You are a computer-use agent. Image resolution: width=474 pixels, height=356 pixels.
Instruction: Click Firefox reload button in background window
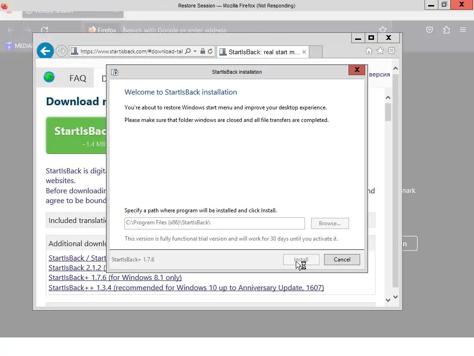pyautogui.click(x=44, y=30)
